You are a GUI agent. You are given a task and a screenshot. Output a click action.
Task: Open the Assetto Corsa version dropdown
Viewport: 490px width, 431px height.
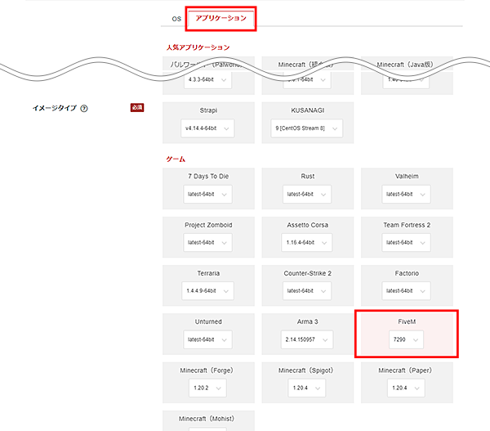[307, 243]
